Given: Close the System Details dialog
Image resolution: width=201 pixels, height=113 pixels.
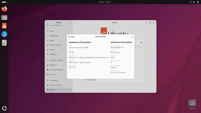Looking at the screenshot, I should pos(132,37).
